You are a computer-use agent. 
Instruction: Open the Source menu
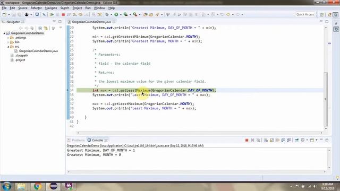tap(23, 8)
